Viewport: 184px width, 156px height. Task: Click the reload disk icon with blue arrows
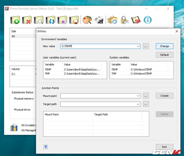[x=51, y=20]
